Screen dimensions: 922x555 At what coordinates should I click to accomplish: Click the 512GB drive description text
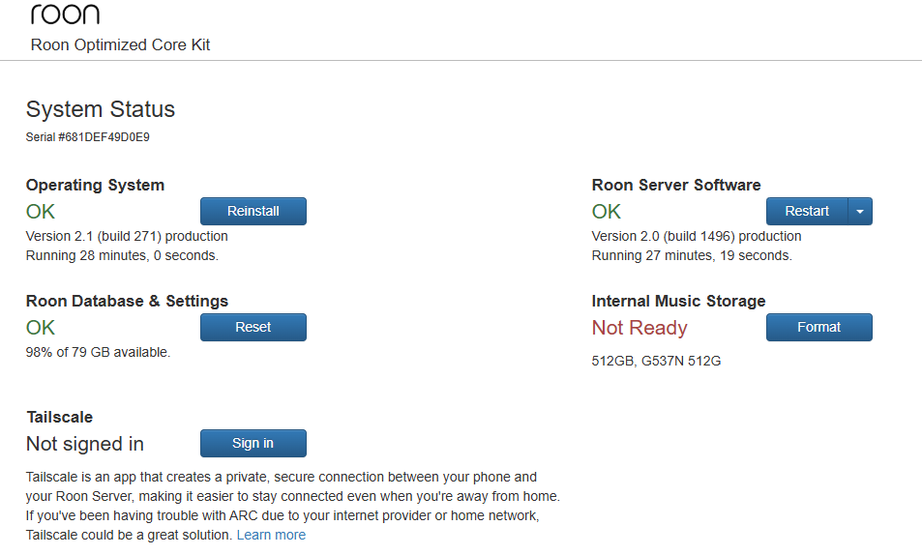coord(656,362)
